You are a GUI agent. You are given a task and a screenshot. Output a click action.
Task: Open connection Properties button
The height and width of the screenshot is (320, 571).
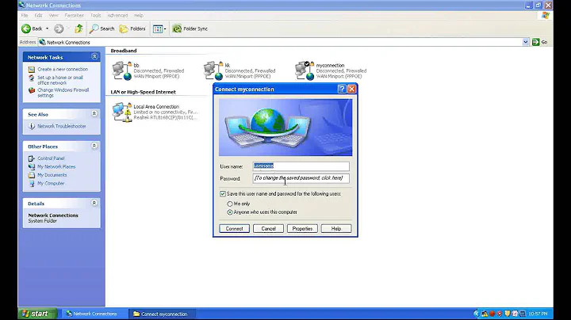click(x=302, y=228)
